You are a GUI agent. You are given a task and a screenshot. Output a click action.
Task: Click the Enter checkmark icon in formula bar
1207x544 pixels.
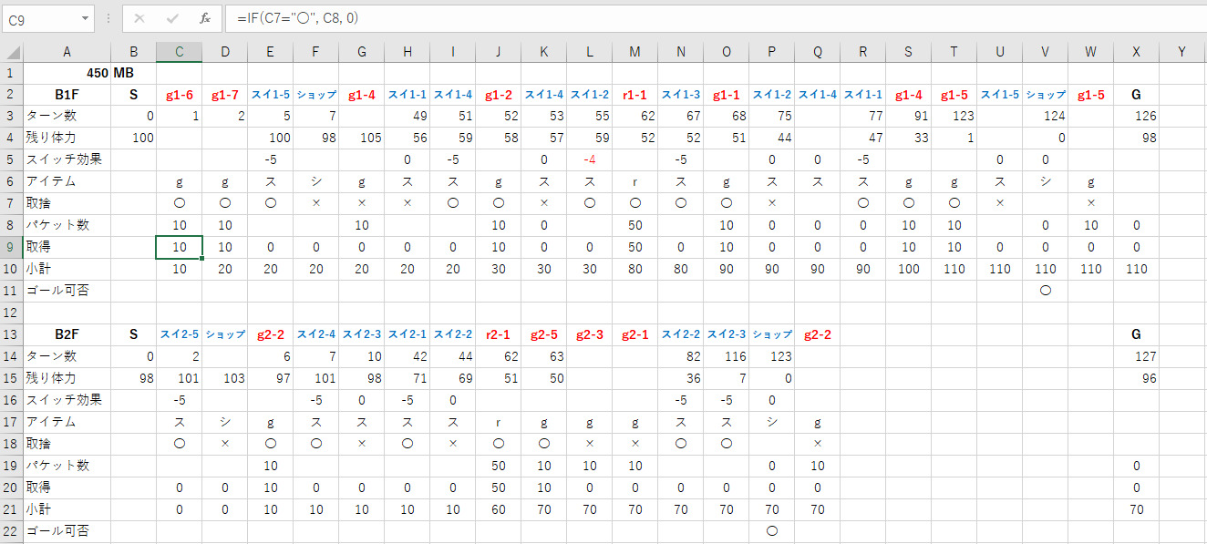172,18
